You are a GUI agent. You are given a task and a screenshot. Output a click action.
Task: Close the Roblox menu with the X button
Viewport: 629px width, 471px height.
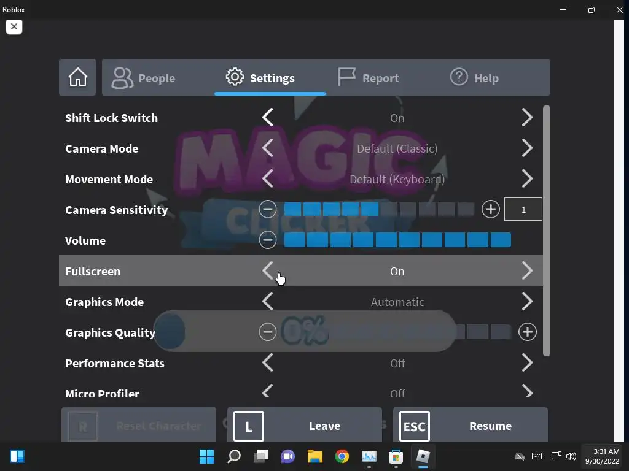tap(14, 27)
